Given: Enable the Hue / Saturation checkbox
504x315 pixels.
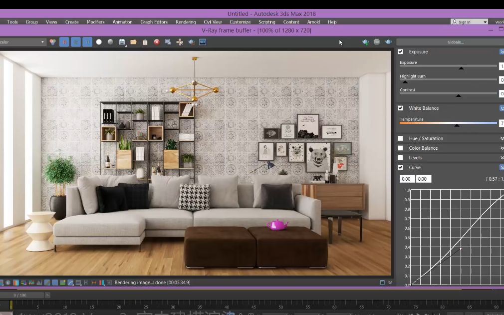Looking at the screenshot, I should tap(400, 138).
